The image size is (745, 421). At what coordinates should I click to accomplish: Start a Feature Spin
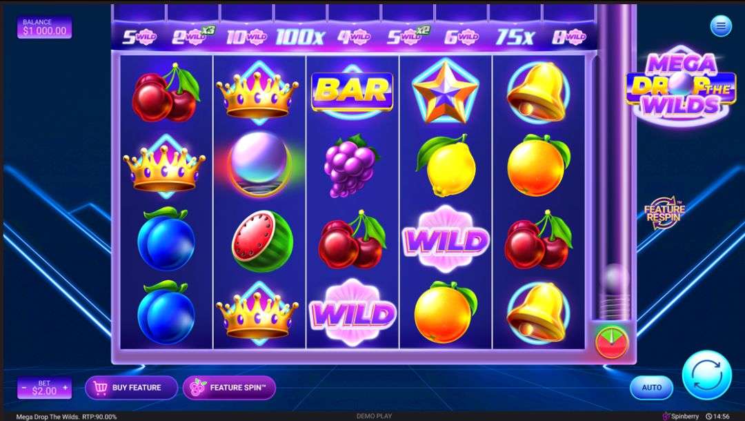click(230, 388)
